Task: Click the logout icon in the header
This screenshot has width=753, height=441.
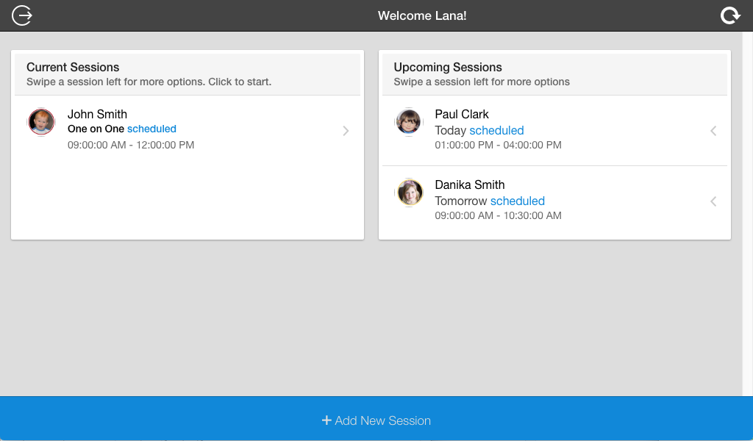Action: 23,15
